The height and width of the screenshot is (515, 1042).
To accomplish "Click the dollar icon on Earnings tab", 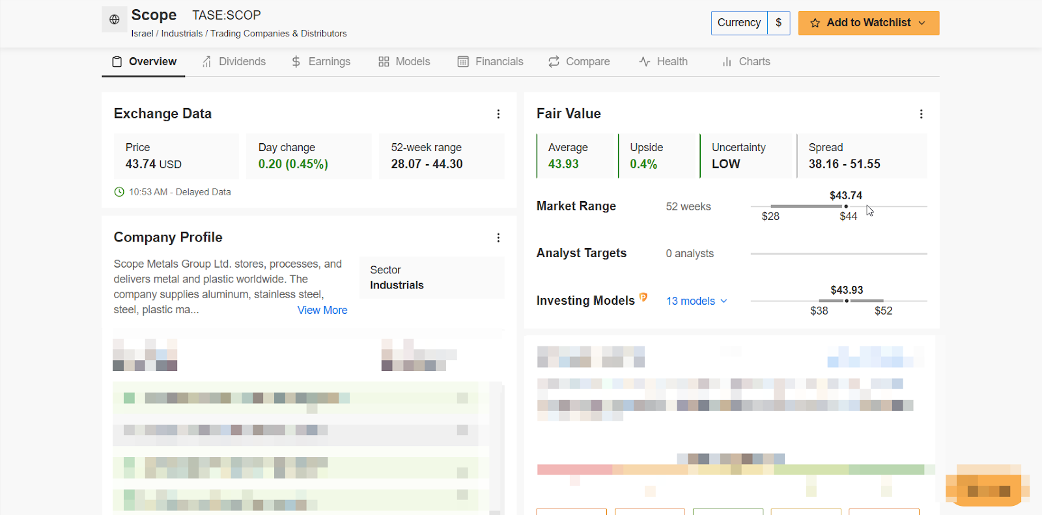I will (x=296, y=62).
